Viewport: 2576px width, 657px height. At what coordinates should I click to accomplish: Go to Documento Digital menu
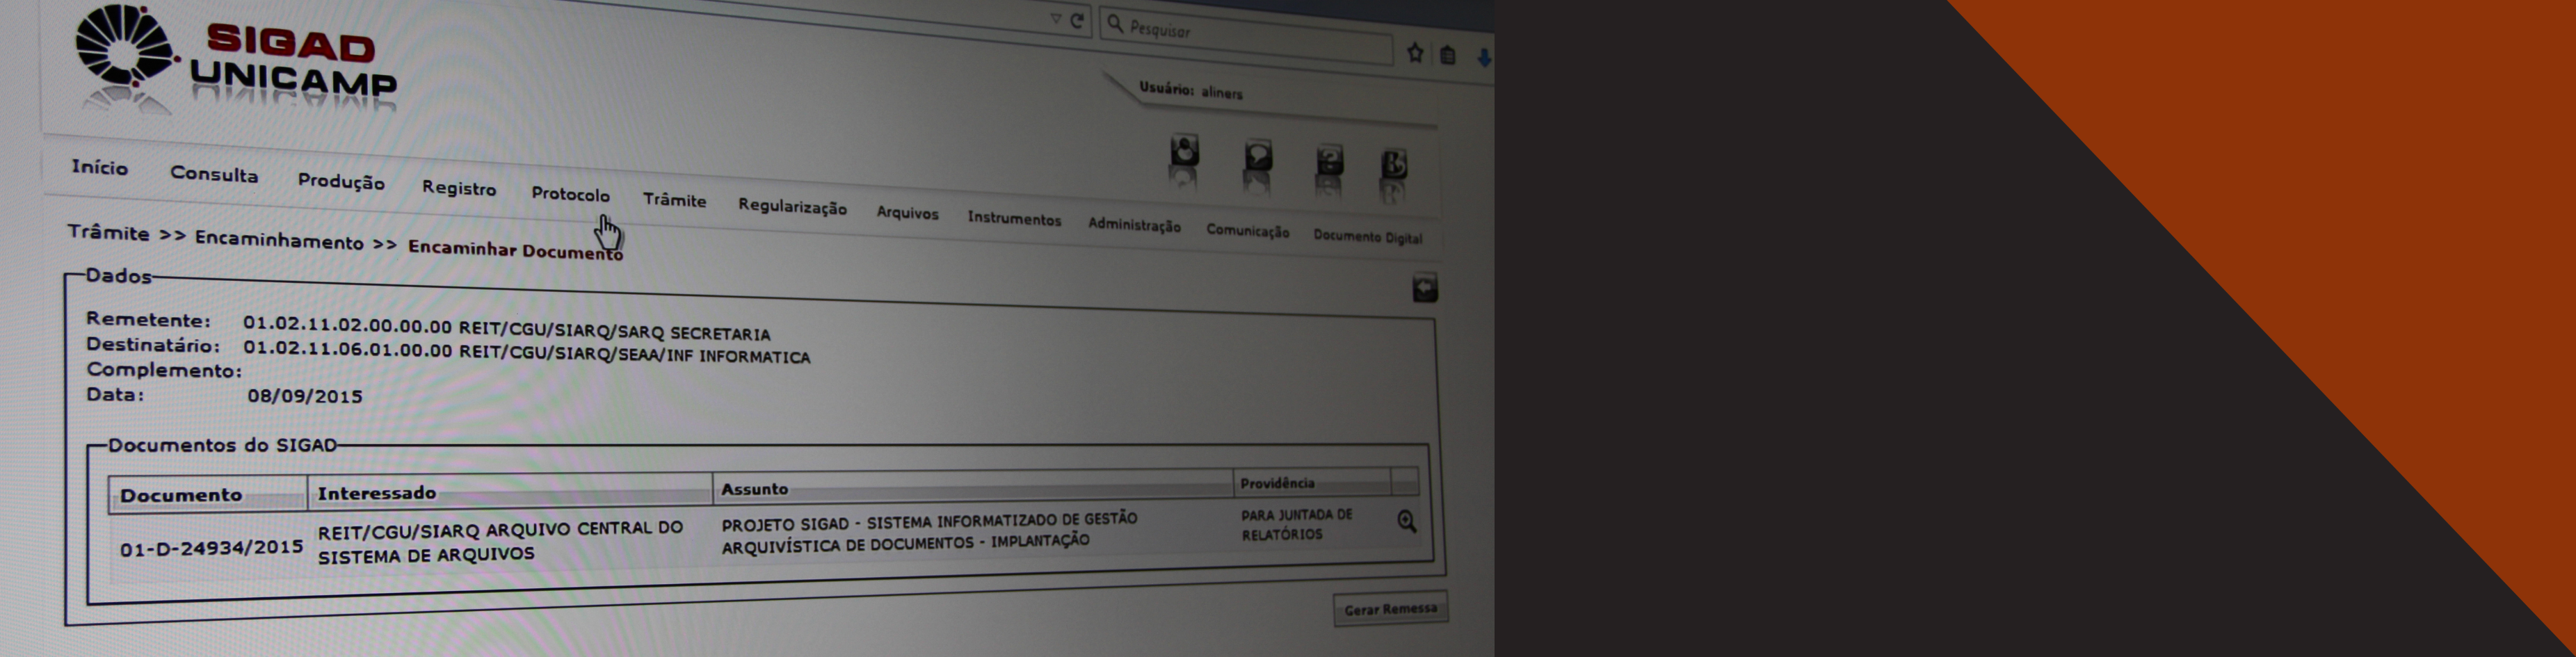1367,237
